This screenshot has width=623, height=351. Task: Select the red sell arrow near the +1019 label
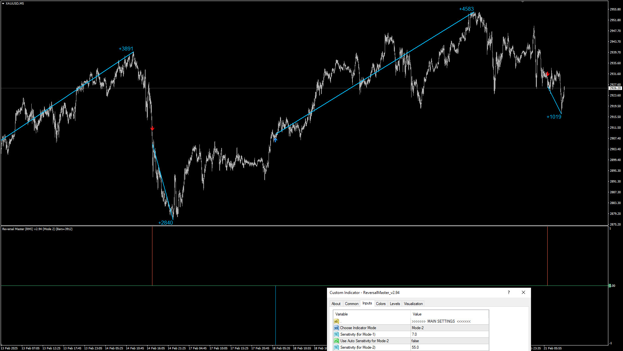548,74
